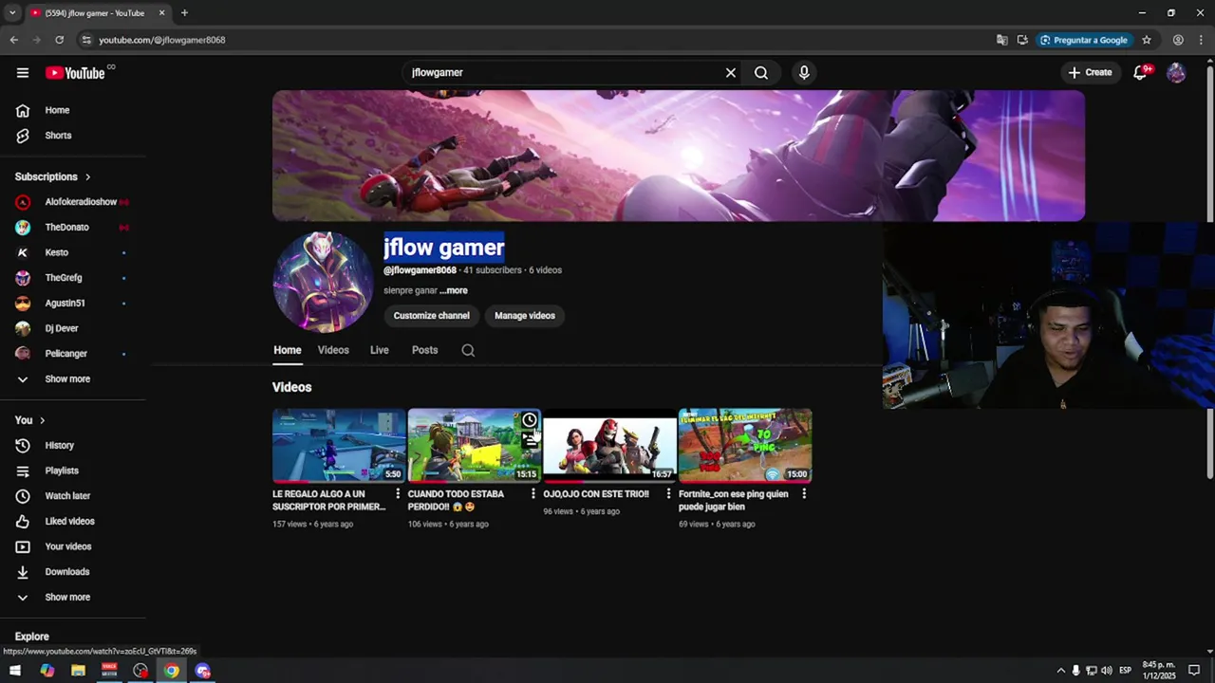The height and width of the screenshot is (683, 1215).
Task: Open Chrome three-dot menu
Action: pyautogui.click(x=1203, y=40)
